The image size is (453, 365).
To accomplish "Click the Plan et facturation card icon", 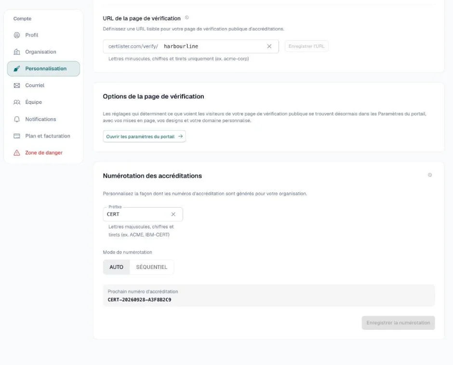I will [17, 136].
